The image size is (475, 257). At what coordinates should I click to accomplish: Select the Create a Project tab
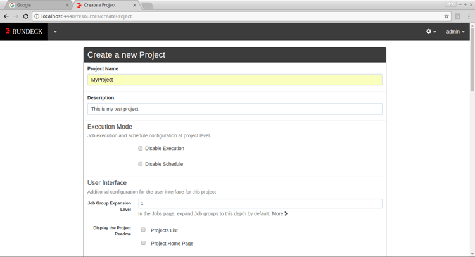[x=105, y=5]
